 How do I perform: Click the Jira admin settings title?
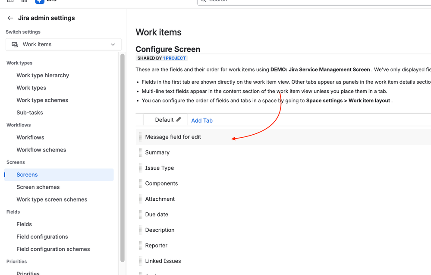(x=47, y=18)
